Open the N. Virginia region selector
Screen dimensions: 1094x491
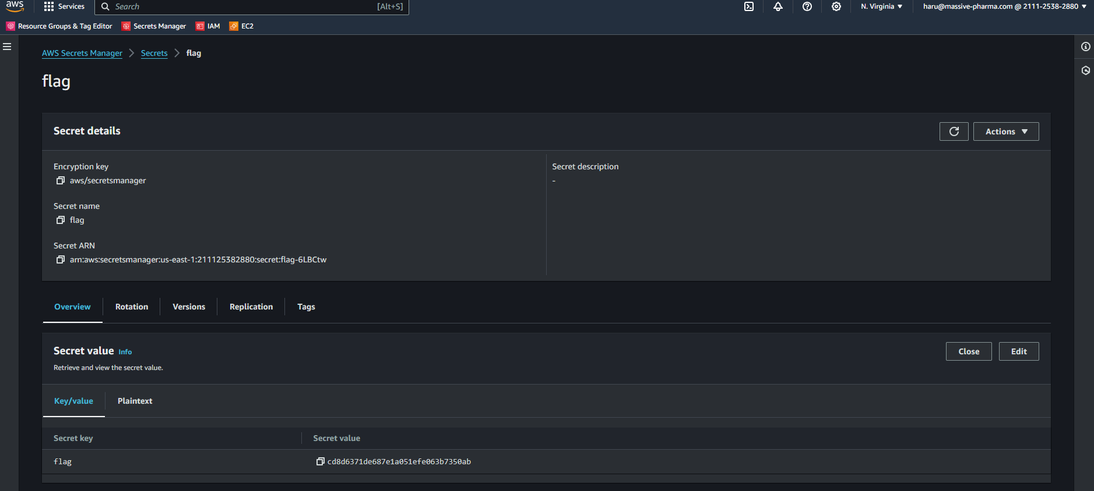pyautogui.click(x=881, y=6)
